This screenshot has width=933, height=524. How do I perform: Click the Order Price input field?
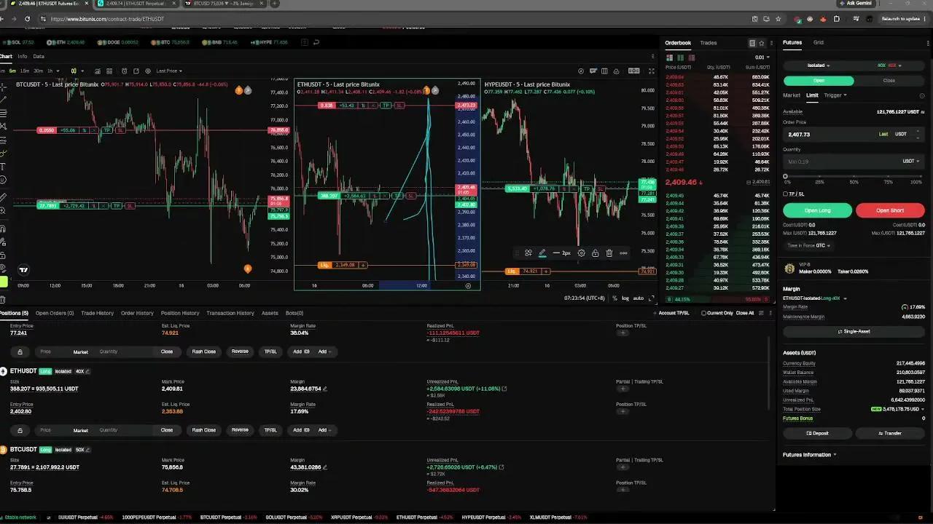pyautogui.click(x=854, y=135)
